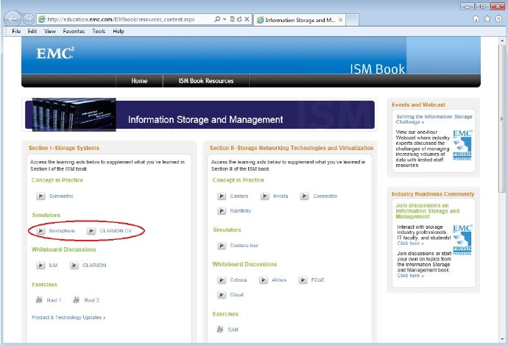Open the File menu
The height and width of the screenshot is (345, 508).
[x=16, y=32]
